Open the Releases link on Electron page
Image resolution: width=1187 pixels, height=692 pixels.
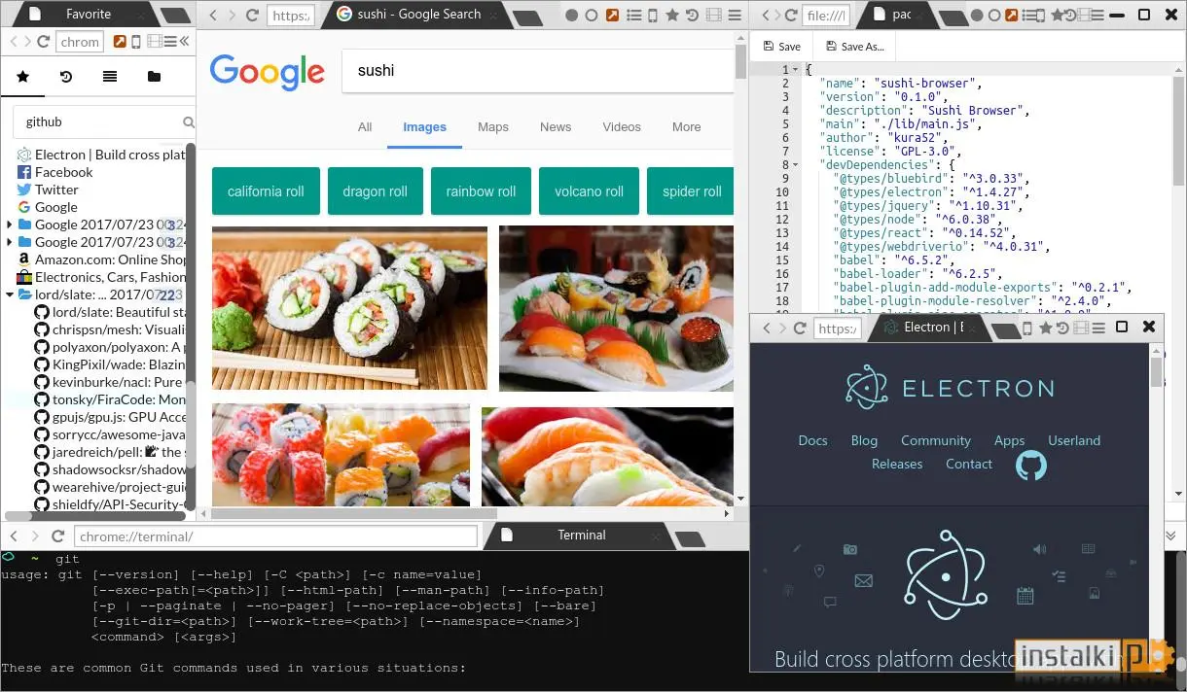coord(897,465)
